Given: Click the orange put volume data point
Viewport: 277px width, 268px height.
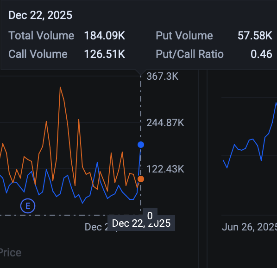Looking at the screenshot, I should pos(141,179).
